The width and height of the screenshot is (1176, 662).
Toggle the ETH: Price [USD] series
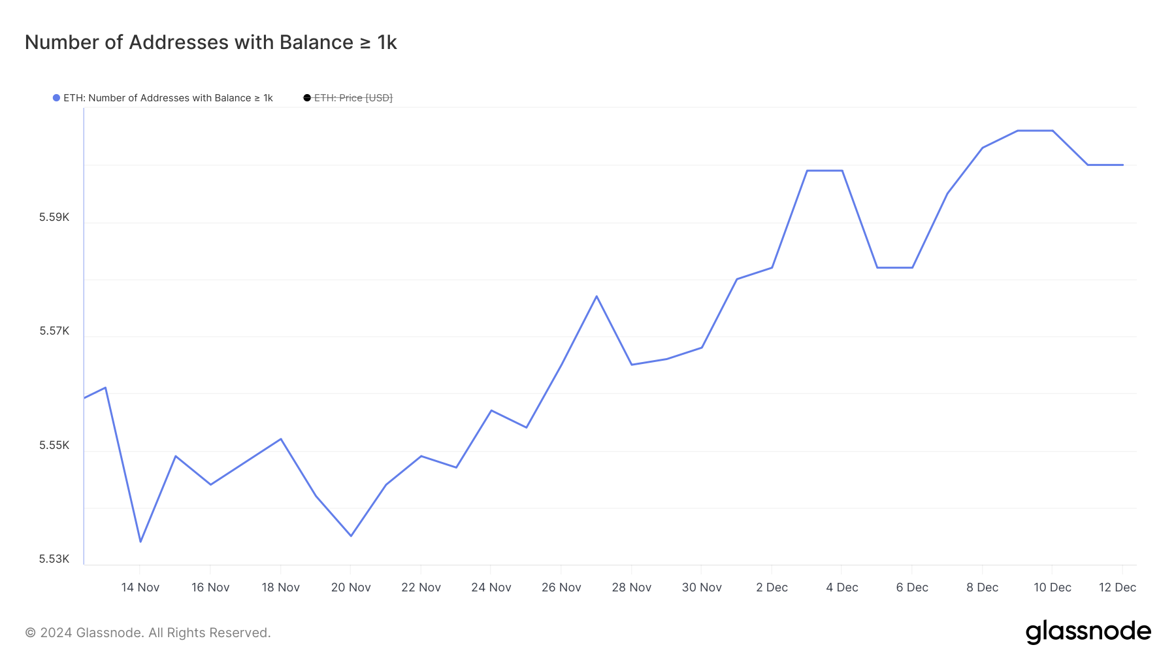coord(353,98)
